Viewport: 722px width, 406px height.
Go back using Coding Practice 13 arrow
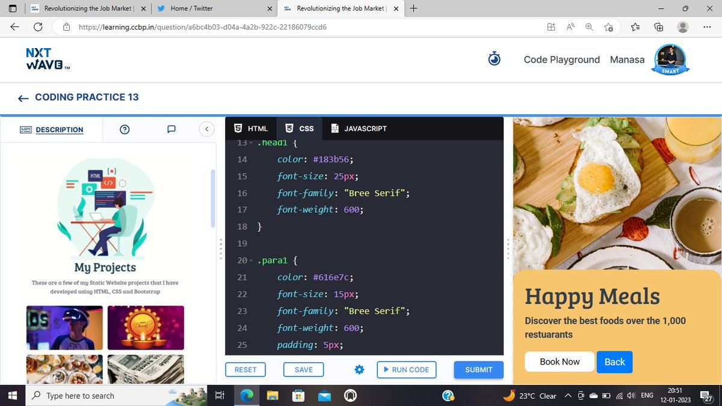click(x=23, y=98)
